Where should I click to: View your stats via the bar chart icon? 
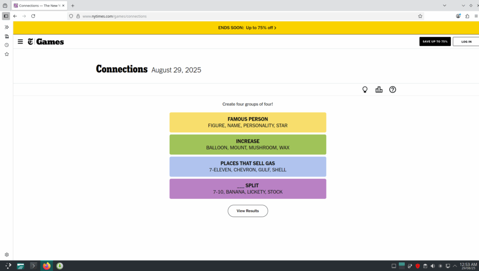pos(379,89)
